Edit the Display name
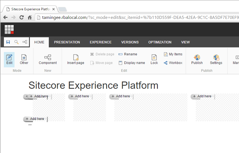This screenshot has height=153, width=239. coord(132,63)
